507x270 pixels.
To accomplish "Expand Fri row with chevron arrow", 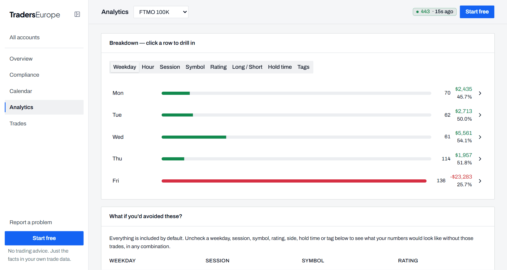I will coord(480,181).
